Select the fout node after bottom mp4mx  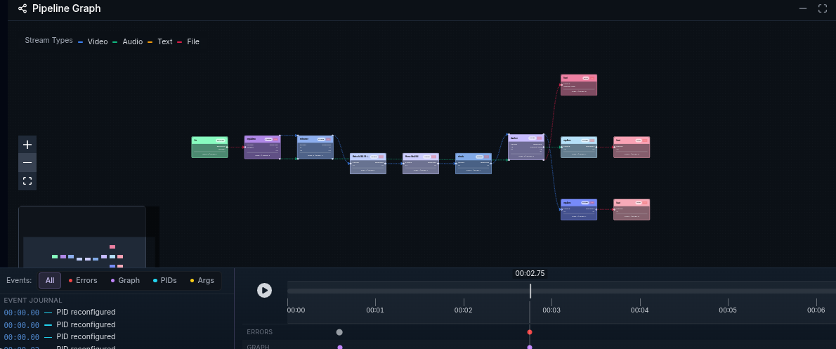coord(632,209)
